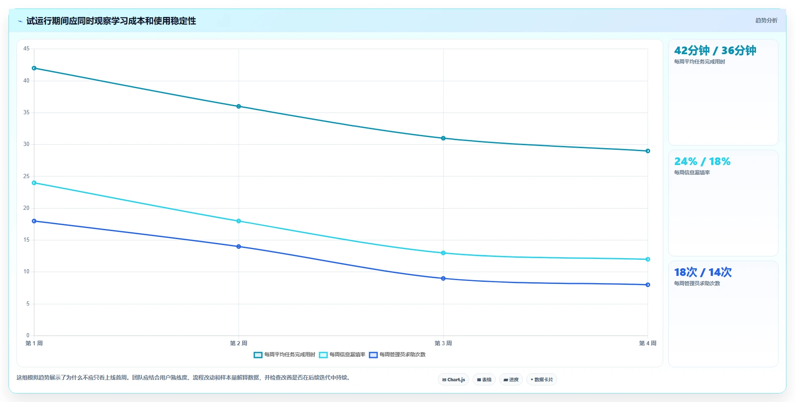This screenshot has height=402, width=795.
Task: Select the 第 4 周 point at 29 on the teal line
Action: 648,151
